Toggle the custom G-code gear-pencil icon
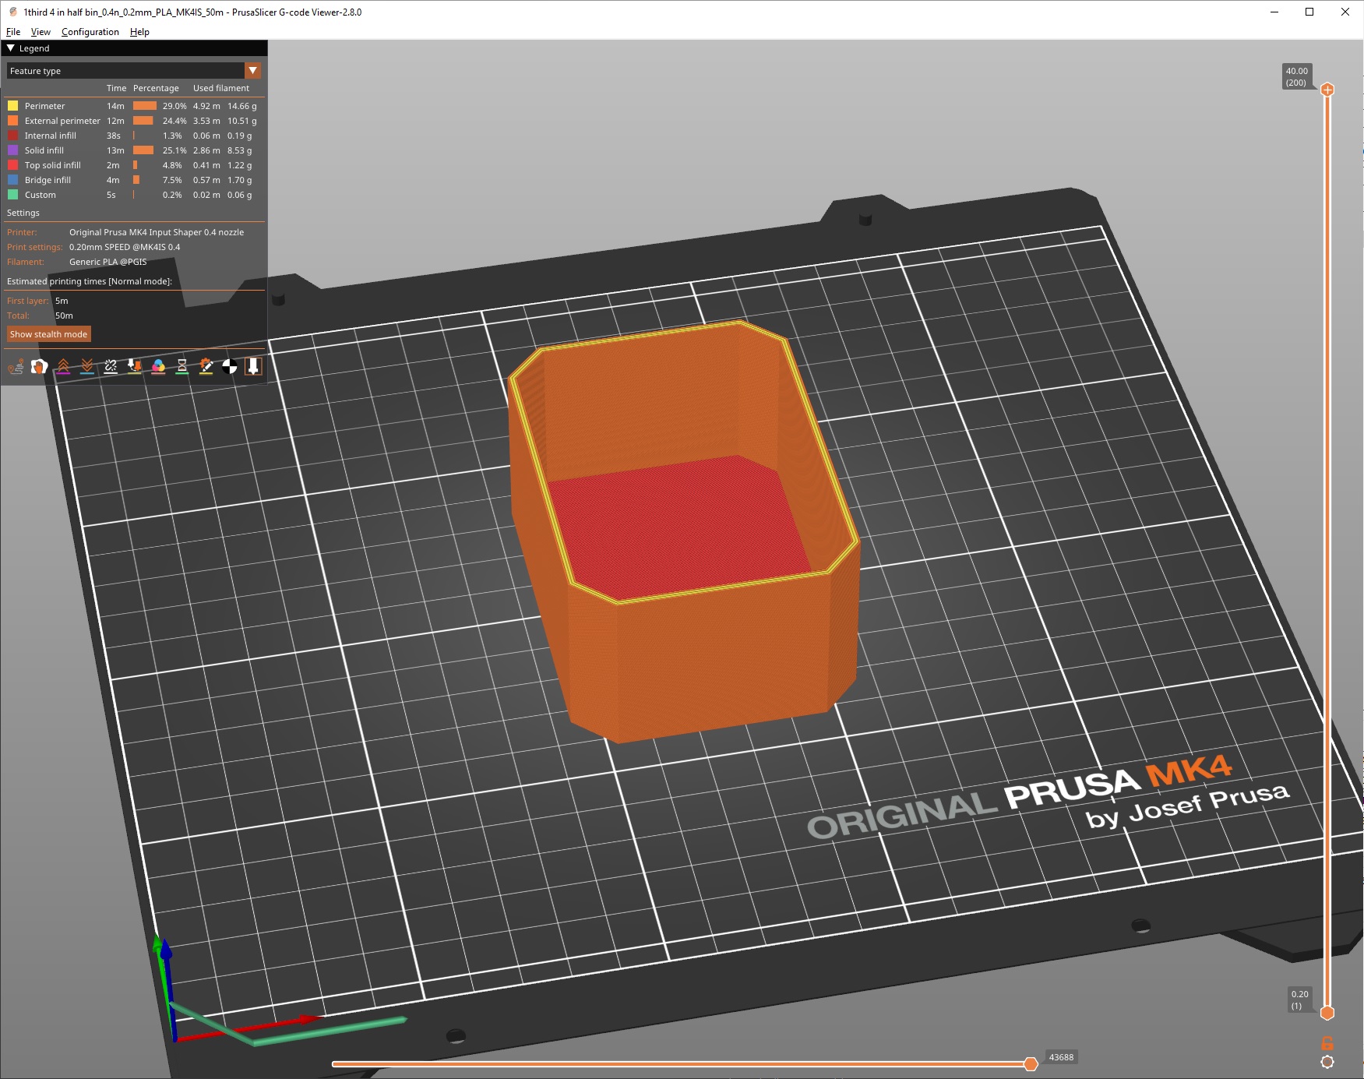 tap(206, 366)
